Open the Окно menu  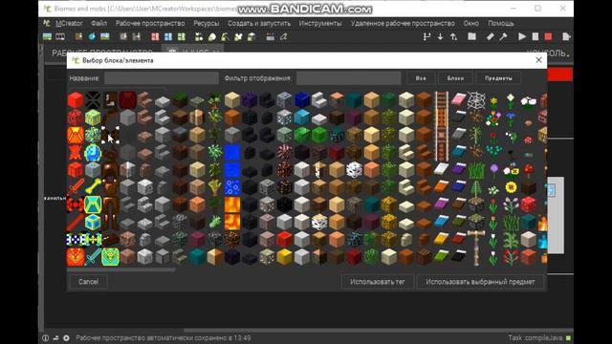pos(470,23)
